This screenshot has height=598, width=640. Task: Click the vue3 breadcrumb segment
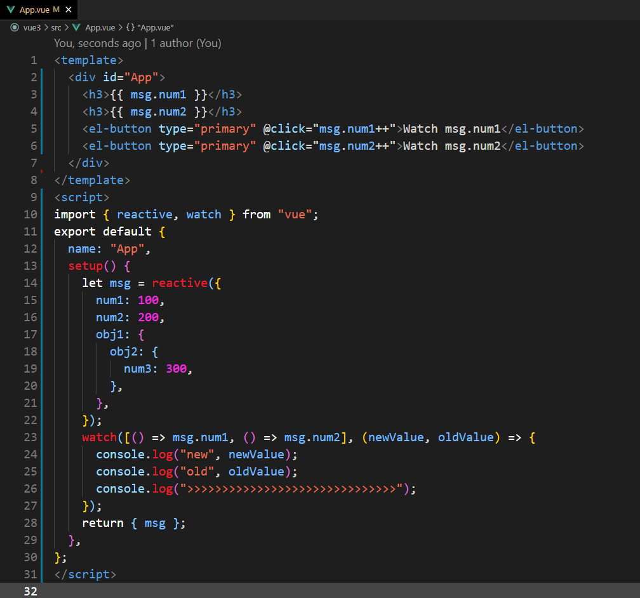32,28
